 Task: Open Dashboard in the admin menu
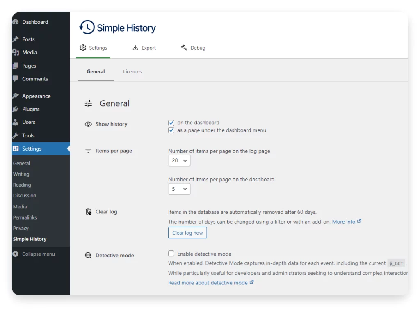click(41, 22)
